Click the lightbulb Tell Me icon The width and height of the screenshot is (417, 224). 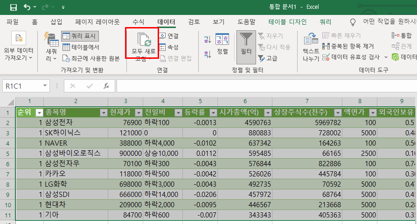pos(353,22)
